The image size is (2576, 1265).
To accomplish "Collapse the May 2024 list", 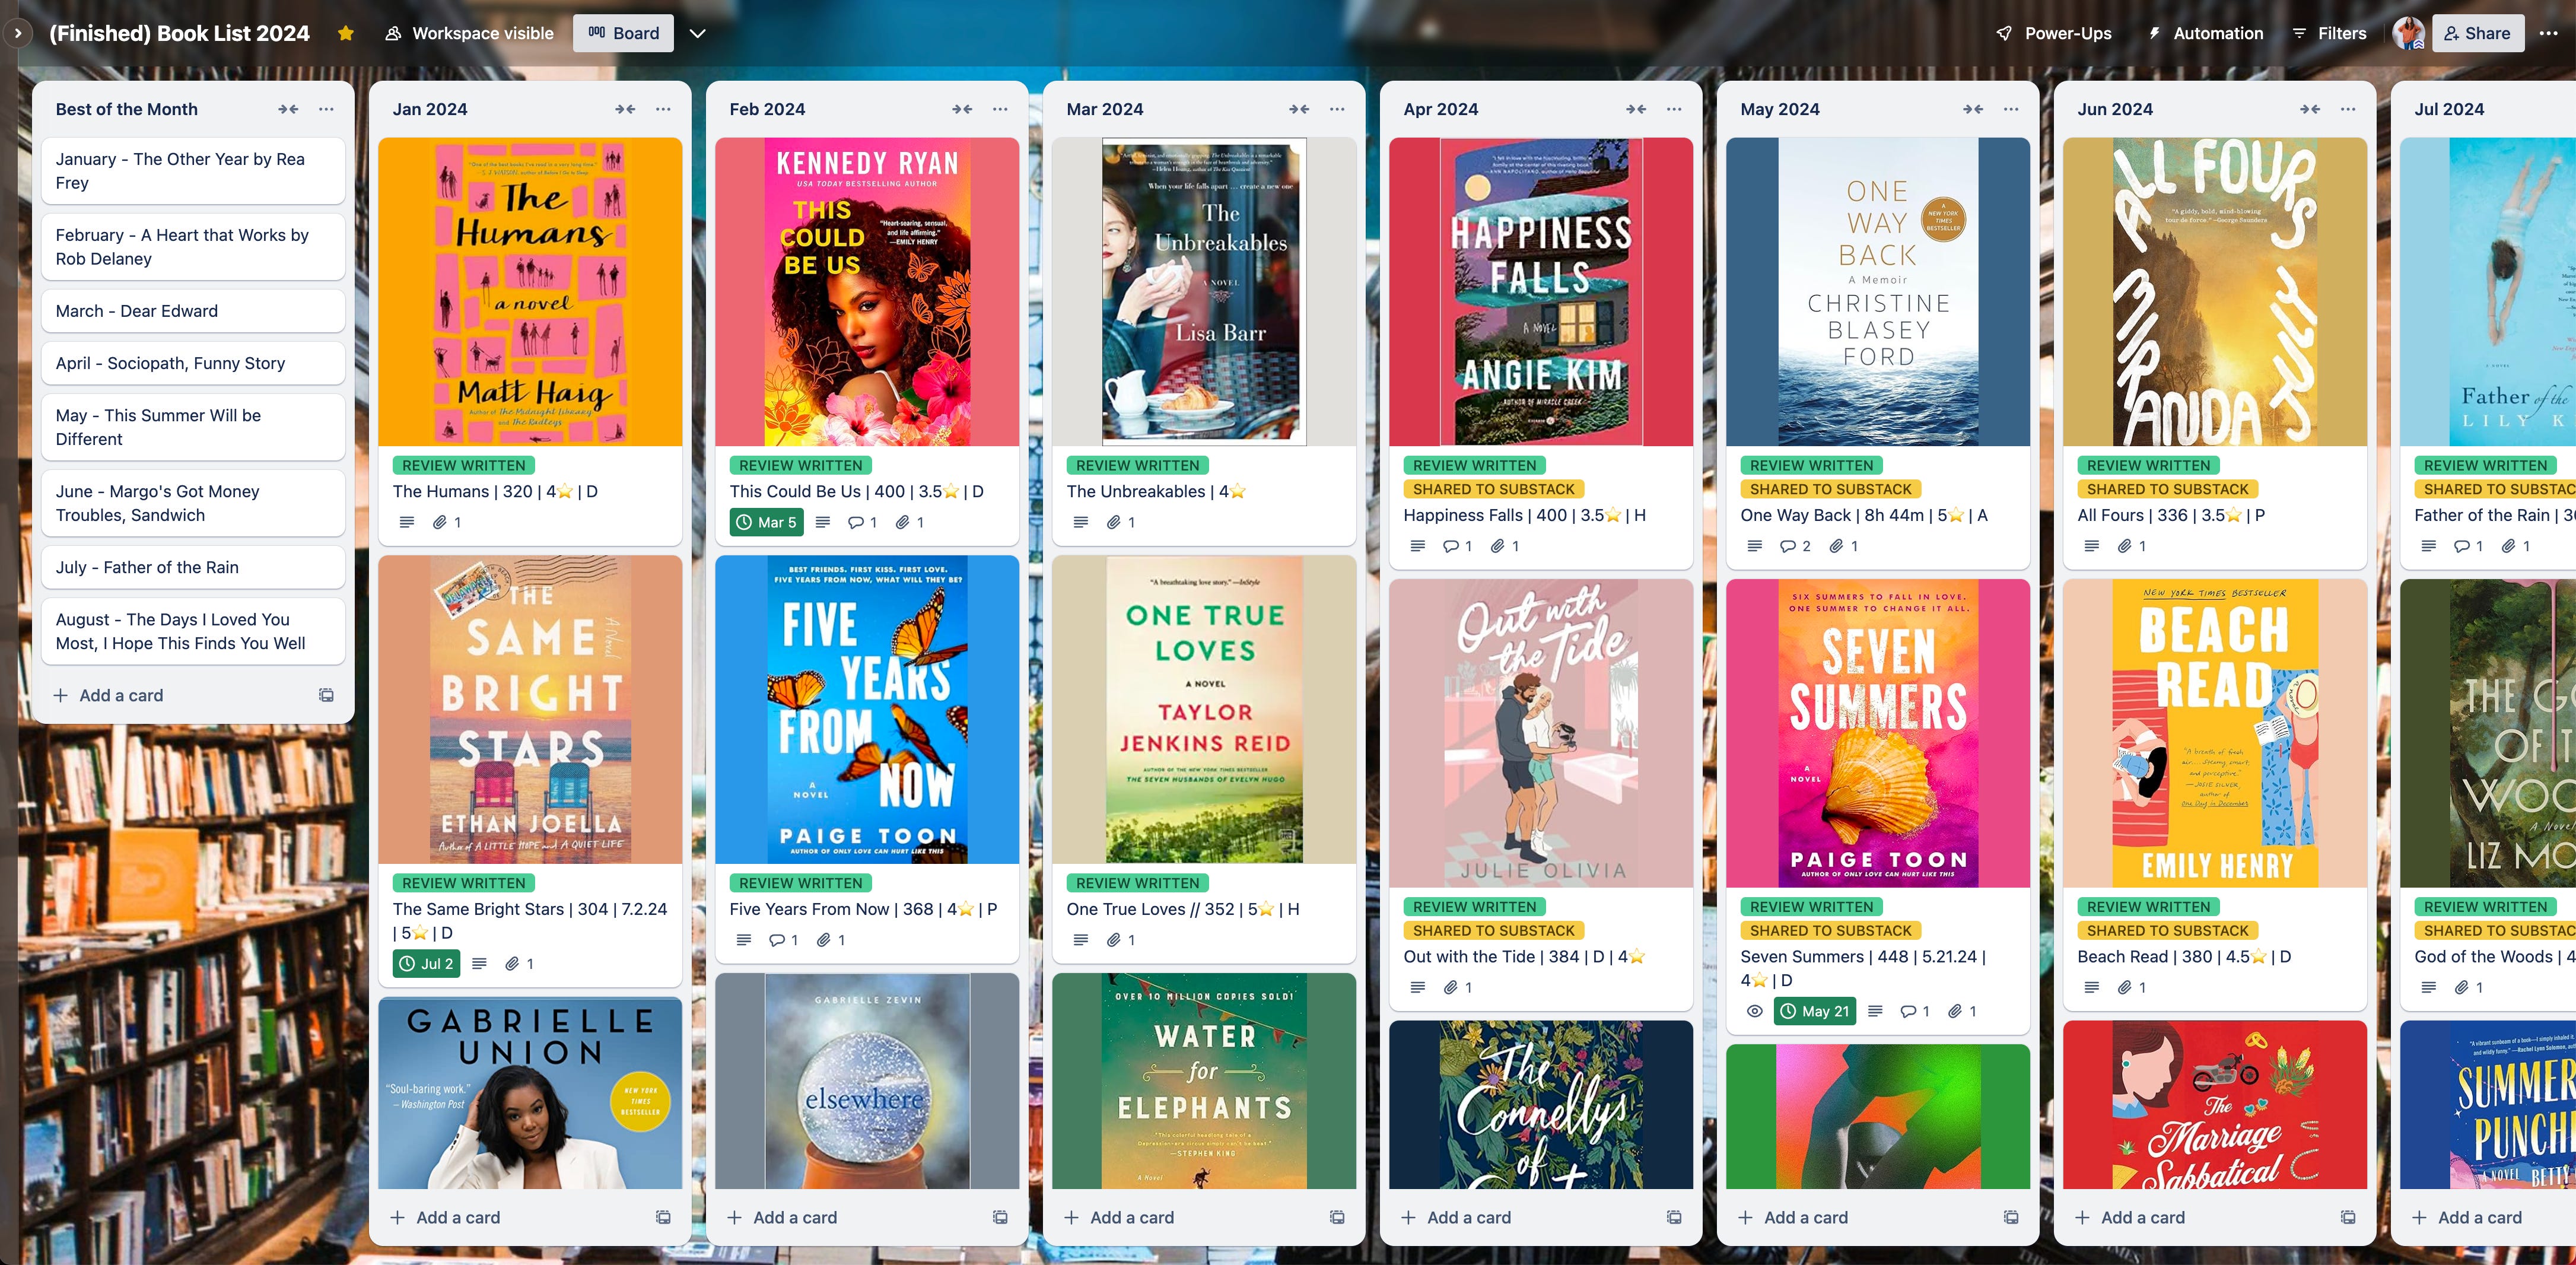I will [x=1973, y=109].
